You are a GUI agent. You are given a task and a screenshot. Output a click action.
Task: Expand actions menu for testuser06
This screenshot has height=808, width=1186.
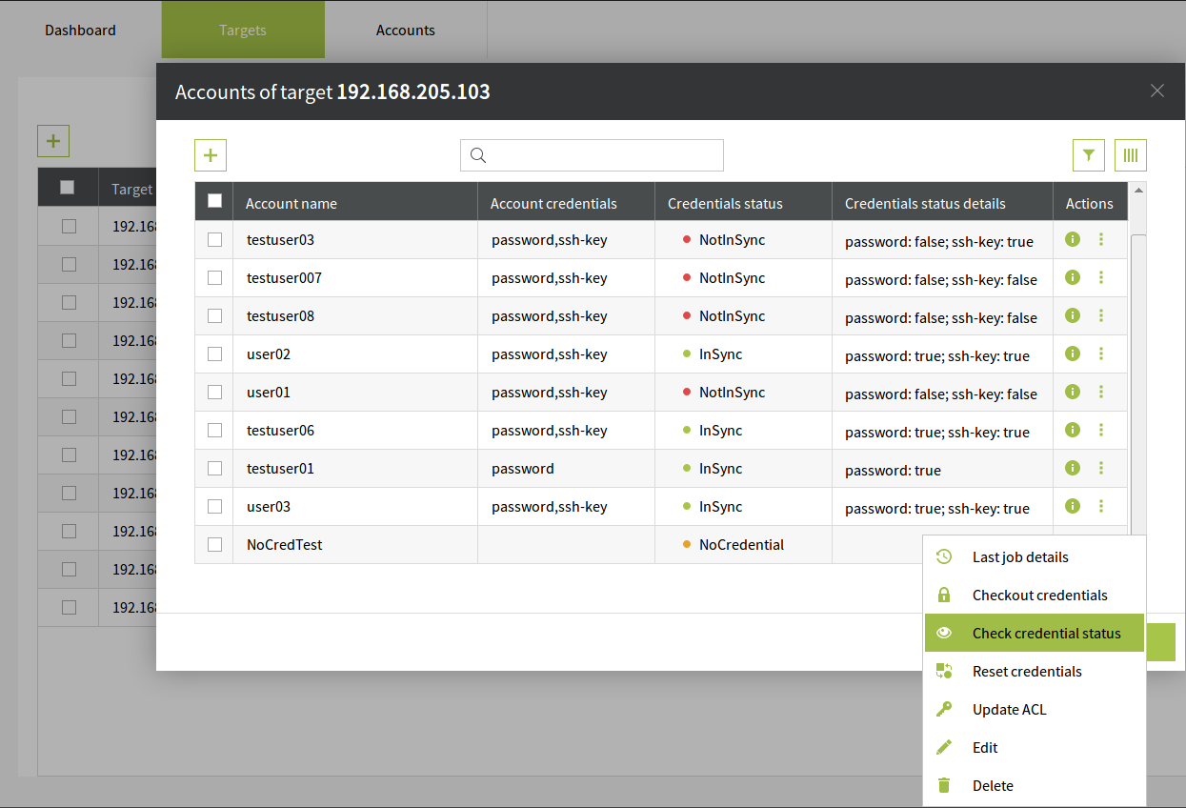pyautogui.click(x=1101, y=430)
